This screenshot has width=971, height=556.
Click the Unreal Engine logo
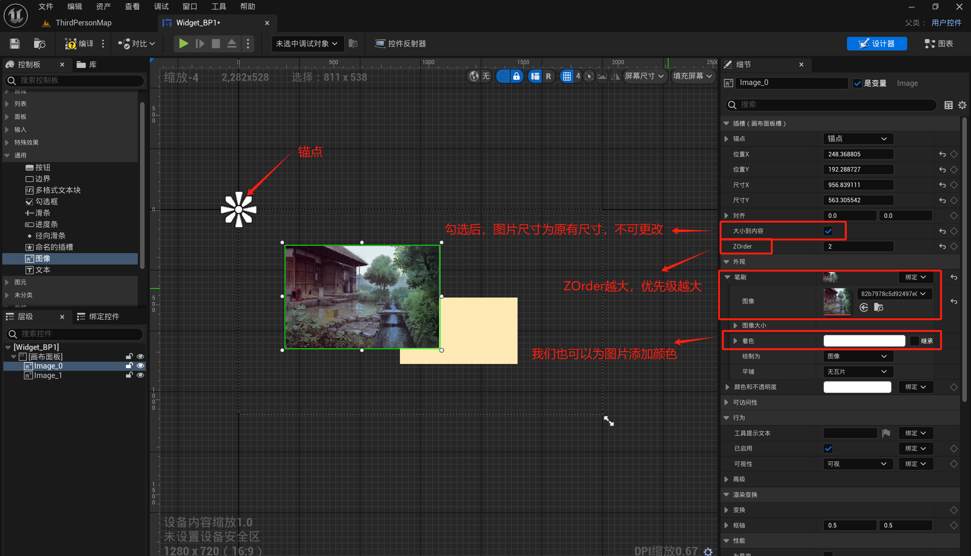[x=16, y=15]
